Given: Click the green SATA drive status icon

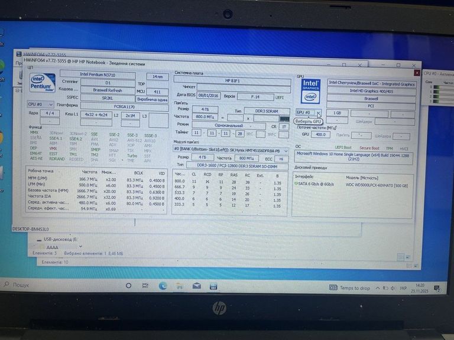Looking at the screenshot, I should [296, 184].
